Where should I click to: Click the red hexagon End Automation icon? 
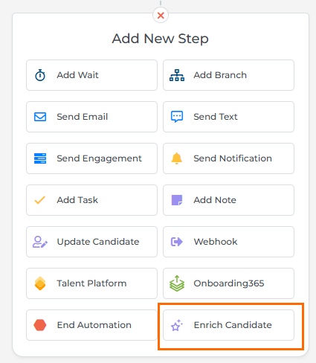[x=40, y=325]
